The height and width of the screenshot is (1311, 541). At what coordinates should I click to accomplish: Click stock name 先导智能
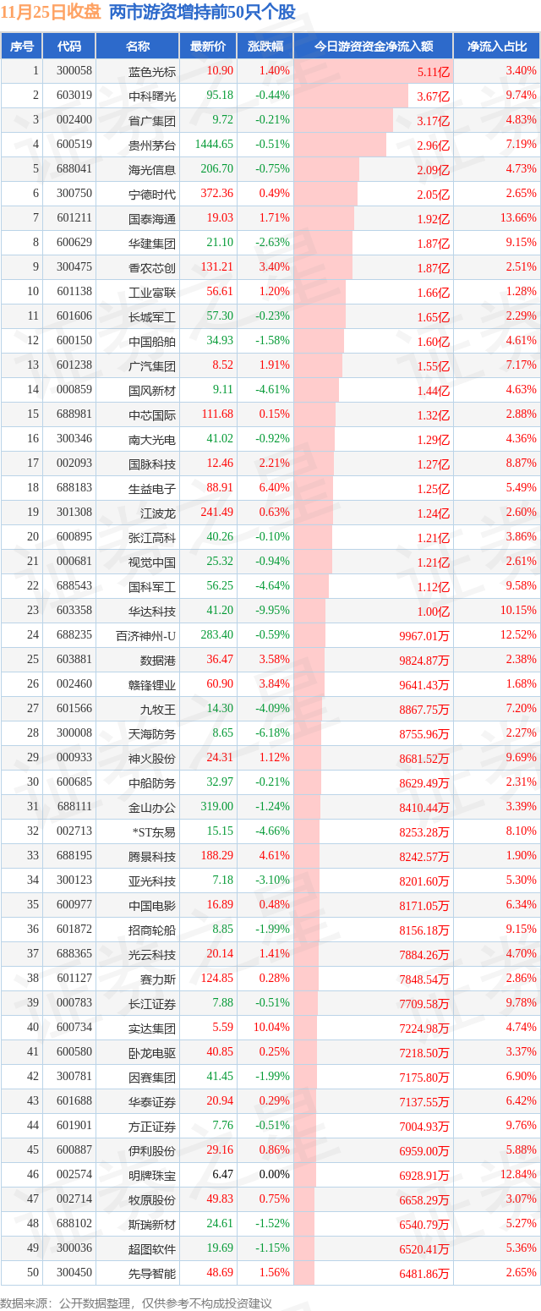(x=152, y=1273)
